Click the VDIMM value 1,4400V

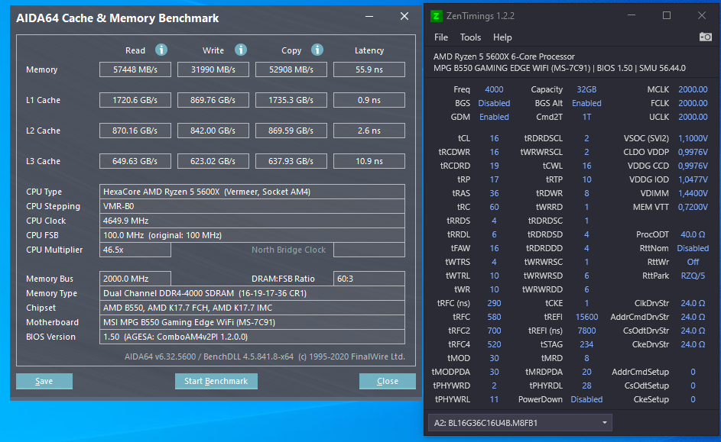693,193
